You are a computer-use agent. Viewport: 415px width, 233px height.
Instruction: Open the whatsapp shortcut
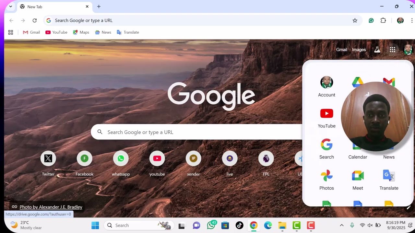[121, 164]
